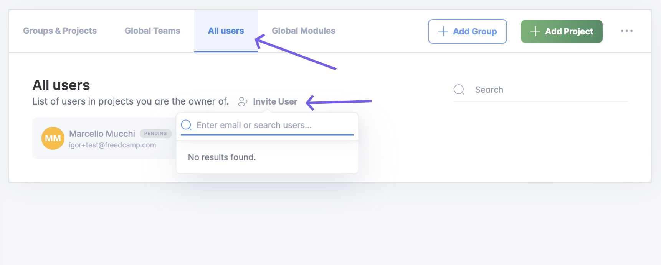The height and width of the screenshot is (265, 661).
Task: Click the plus icon on Add Group
Action: (443, 31)
